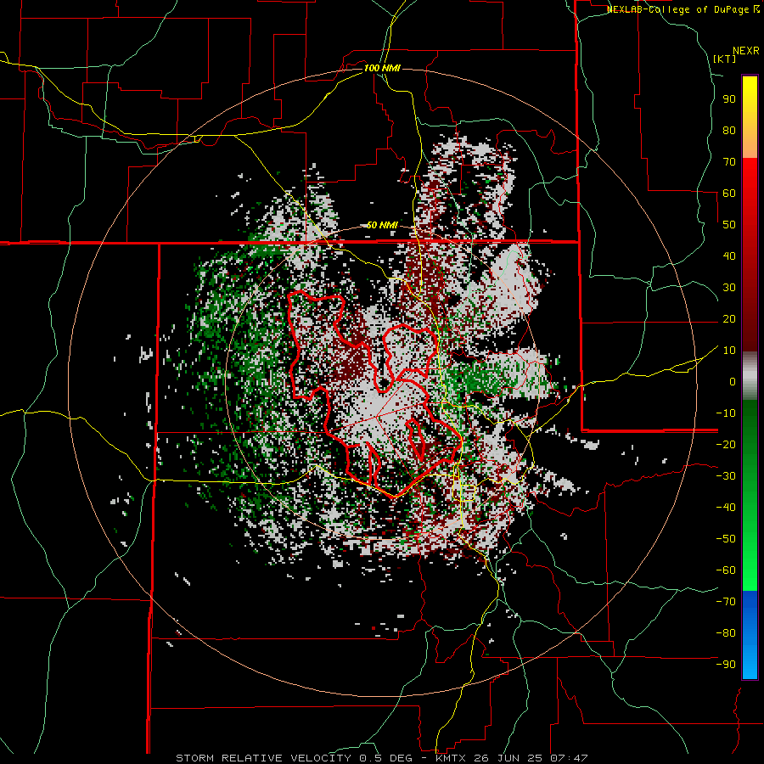Click the "50 NMI" range ring label
The width and height of the screenshot is (764, 764).
pyautogui.click(x=382, y=225)
